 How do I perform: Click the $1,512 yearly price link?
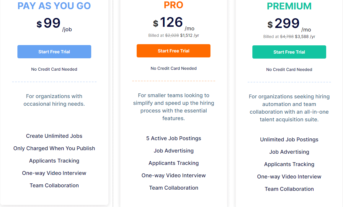186,35
